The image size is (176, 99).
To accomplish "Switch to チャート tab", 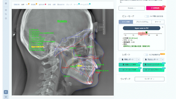I will 158,22.
